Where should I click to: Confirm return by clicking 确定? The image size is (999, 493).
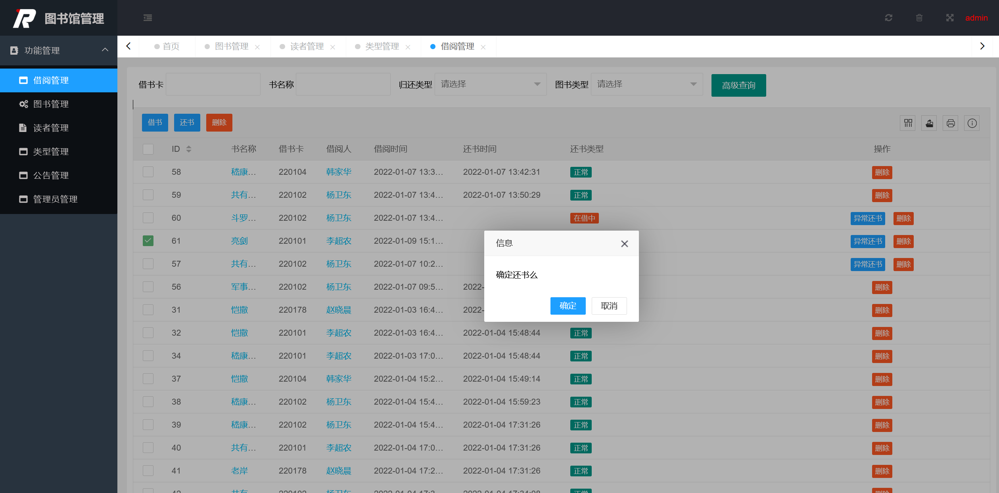568,306
